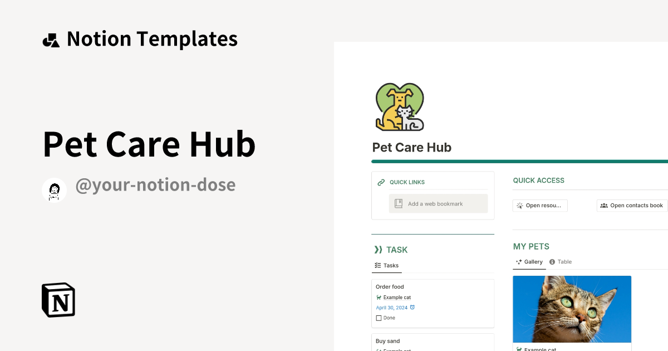Click the bookmark icon in the web bookmark field
Image resolution: width=668 pixels, height=351 pixels.
[398, 203]
